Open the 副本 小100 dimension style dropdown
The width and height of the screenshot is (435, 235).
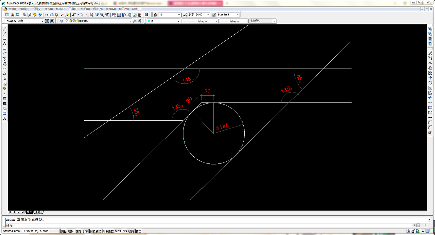208,15
